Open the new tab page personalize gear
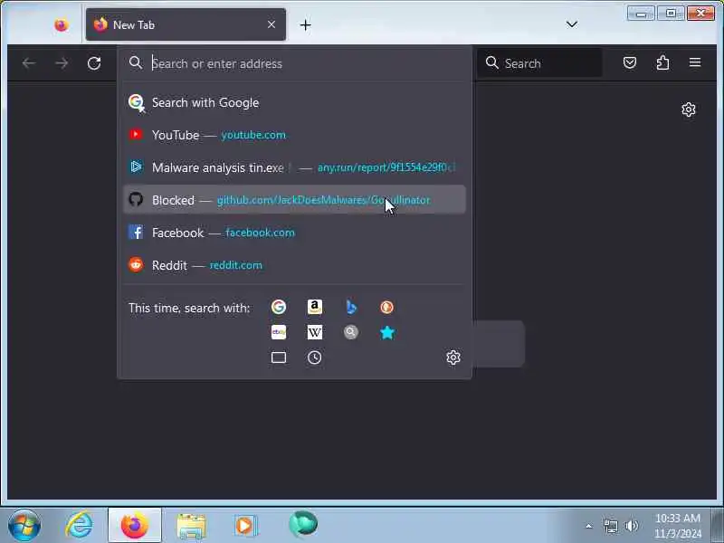This screenshot has width=724, height=543. [689, 110]
